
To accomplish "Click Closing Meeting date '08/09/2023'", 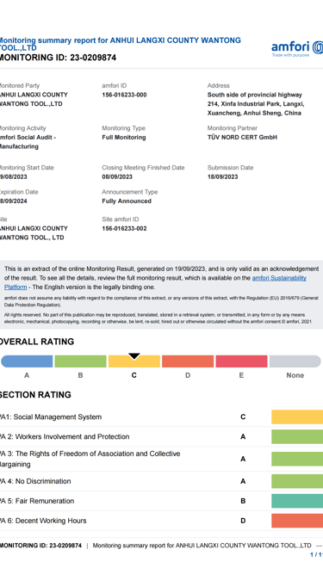I will (117, 176).
